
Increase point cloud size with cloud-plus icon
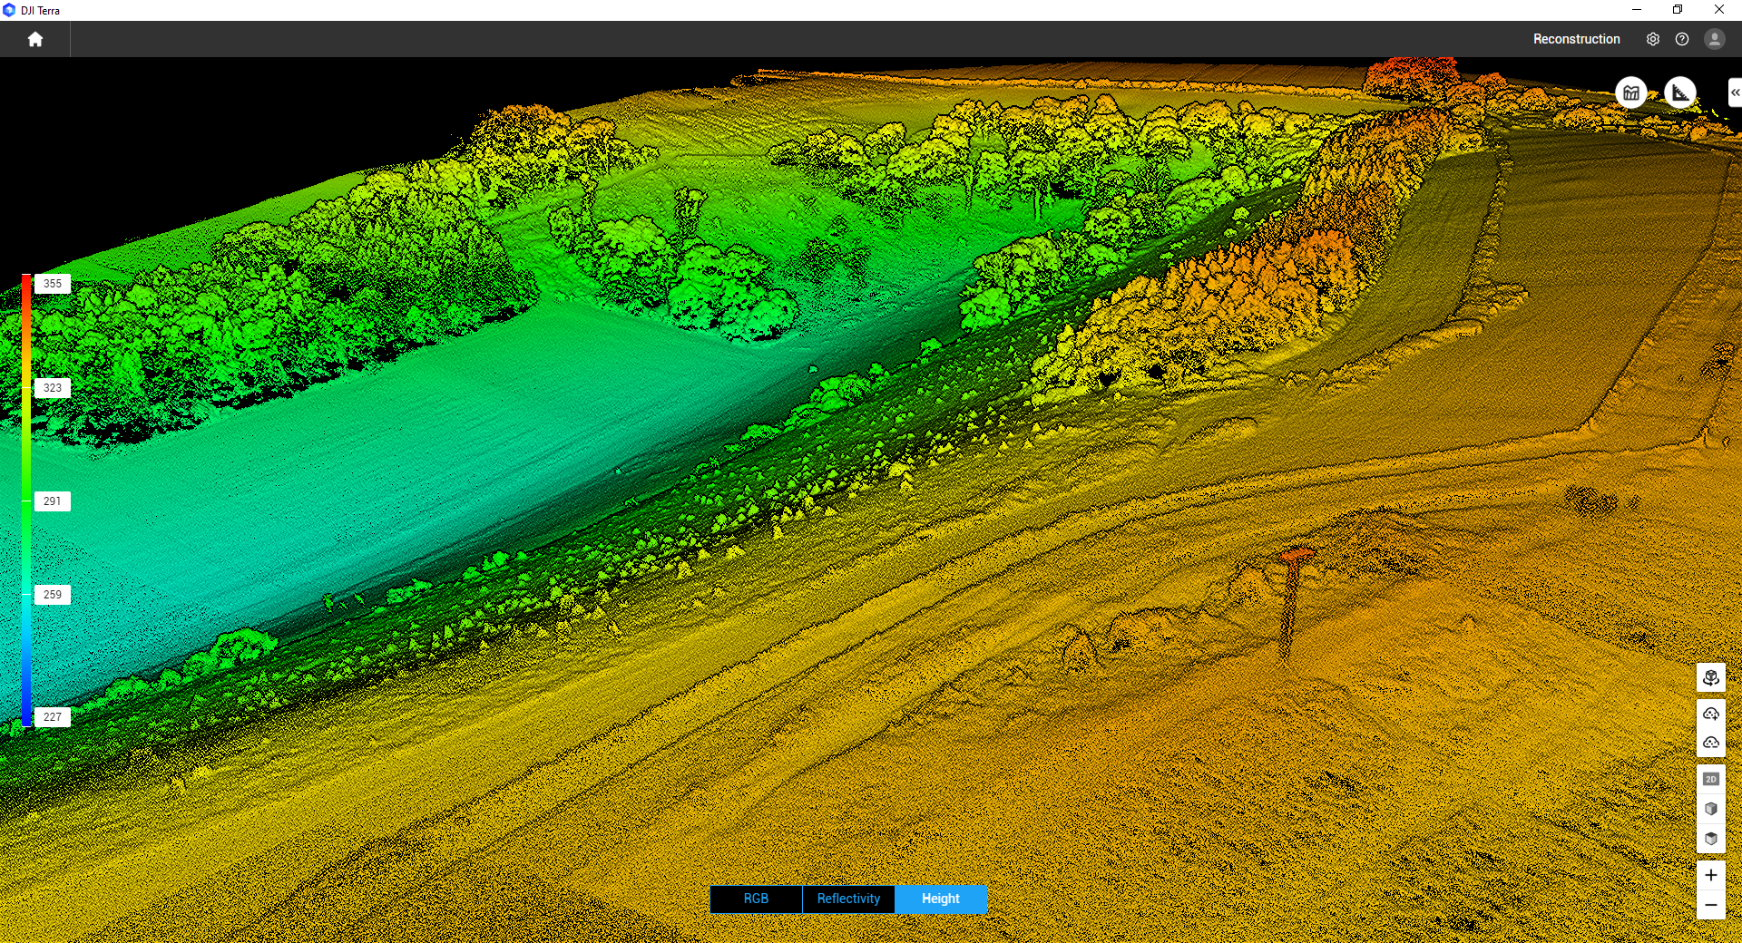click(1710, 714)
